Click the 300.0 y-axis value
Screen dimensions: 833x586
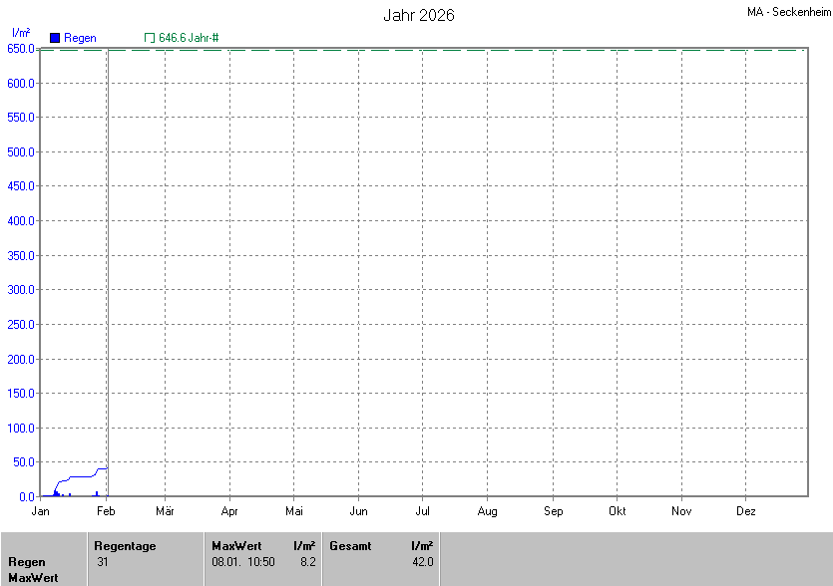click(x=21, y=290)
